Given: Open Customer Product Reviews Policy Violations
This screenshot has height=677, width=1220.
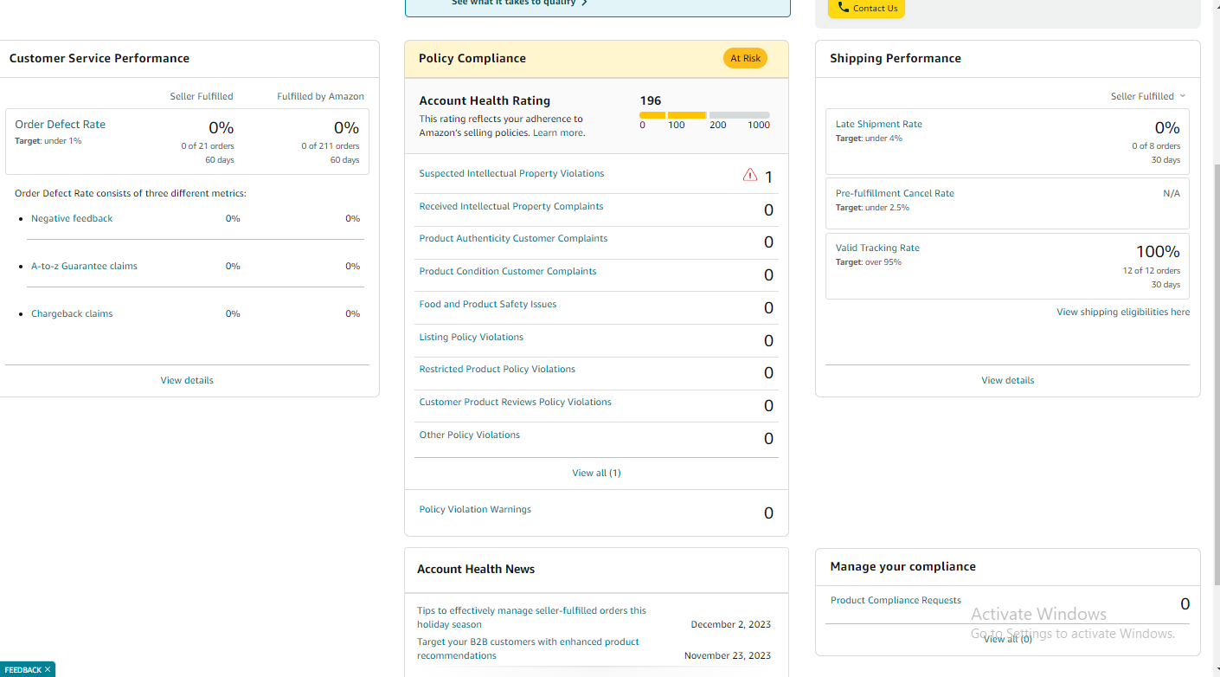Looking at the screenshot, I should 515,402.
